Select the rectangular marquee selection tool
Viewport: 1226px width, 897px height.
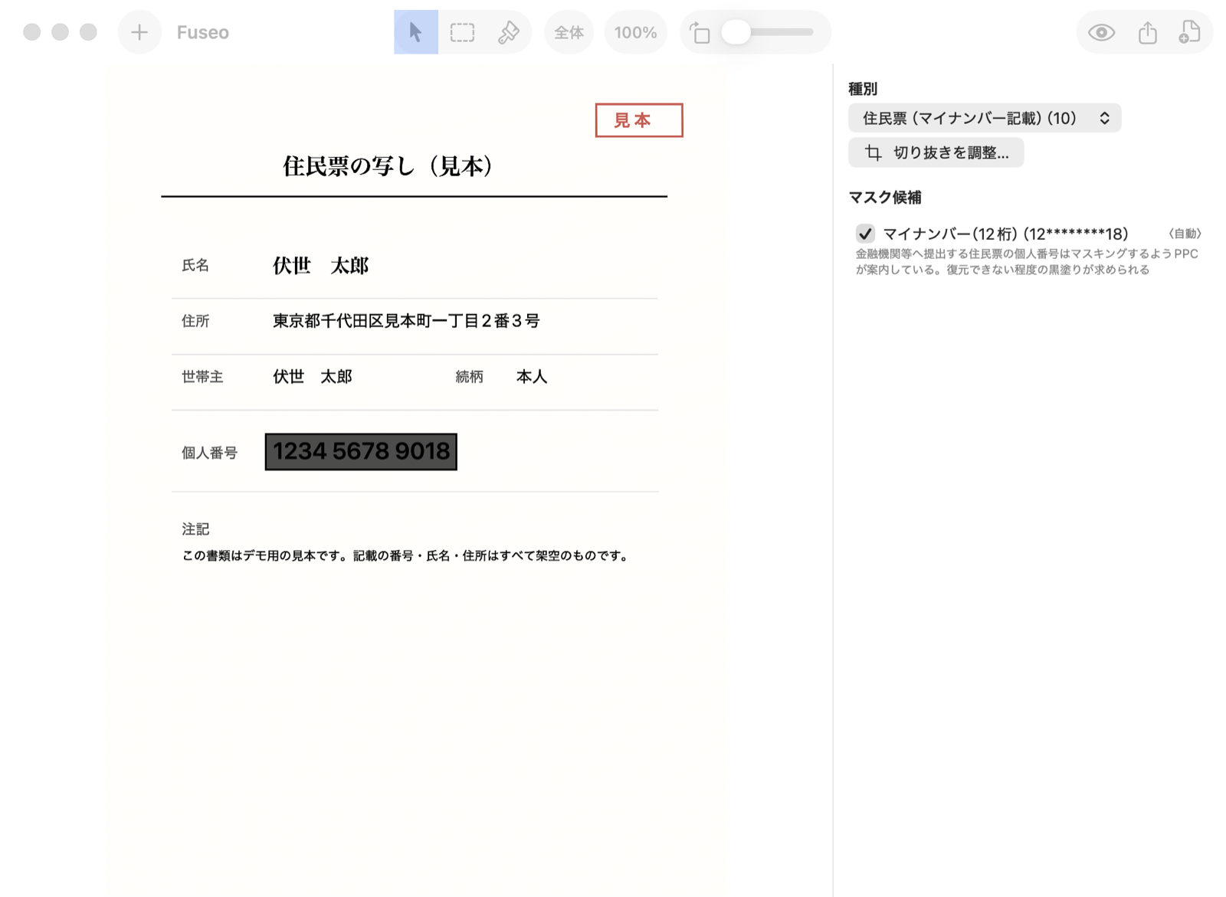click(462, 32)
